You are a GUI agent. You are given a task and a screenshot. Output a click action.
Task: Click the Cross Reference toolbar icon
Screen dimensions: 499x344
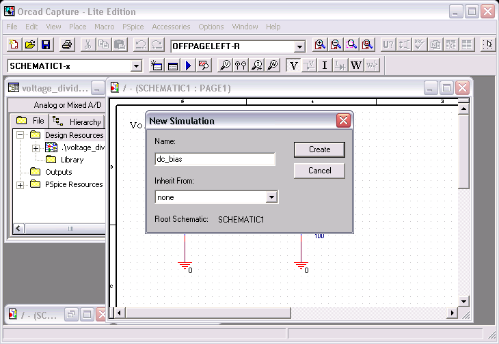(451, 45)
